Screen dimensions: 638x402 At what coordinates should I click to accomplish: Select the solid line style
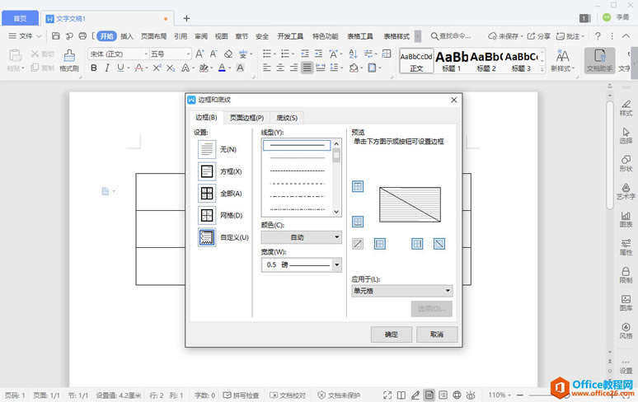297,145
